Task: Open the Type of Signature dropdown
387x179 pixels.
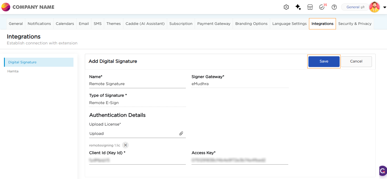Action: coord(137,103)
